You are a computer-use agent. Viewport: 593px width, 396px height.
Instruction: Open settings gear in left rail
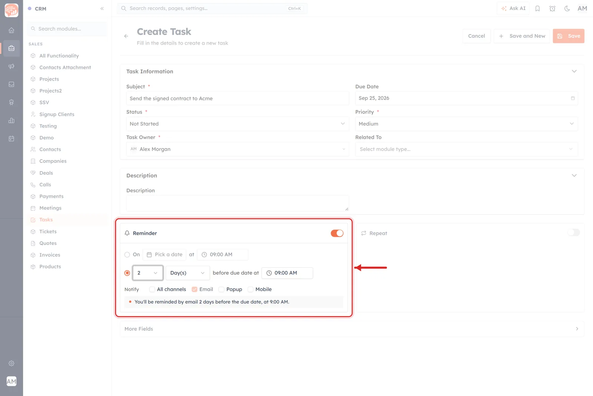point(11,363)
